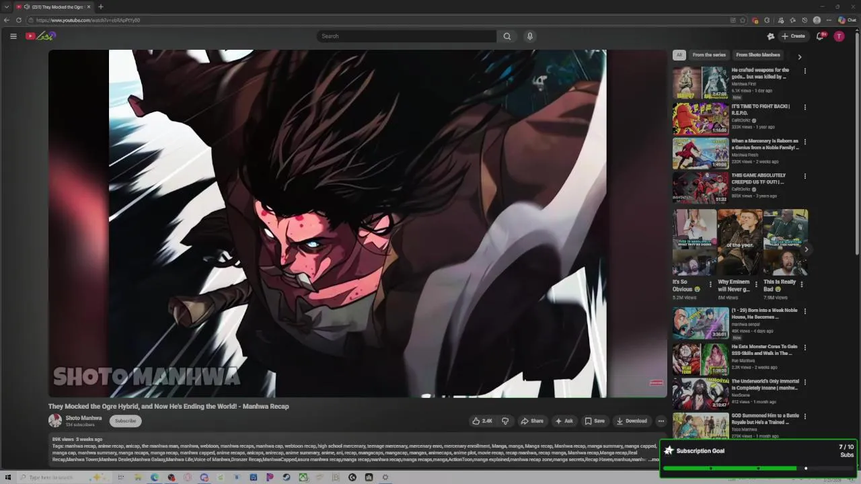Screen dimensions: 861x484
Task: Select the 'All' filter chip
Action: click(x=679, y=55)
